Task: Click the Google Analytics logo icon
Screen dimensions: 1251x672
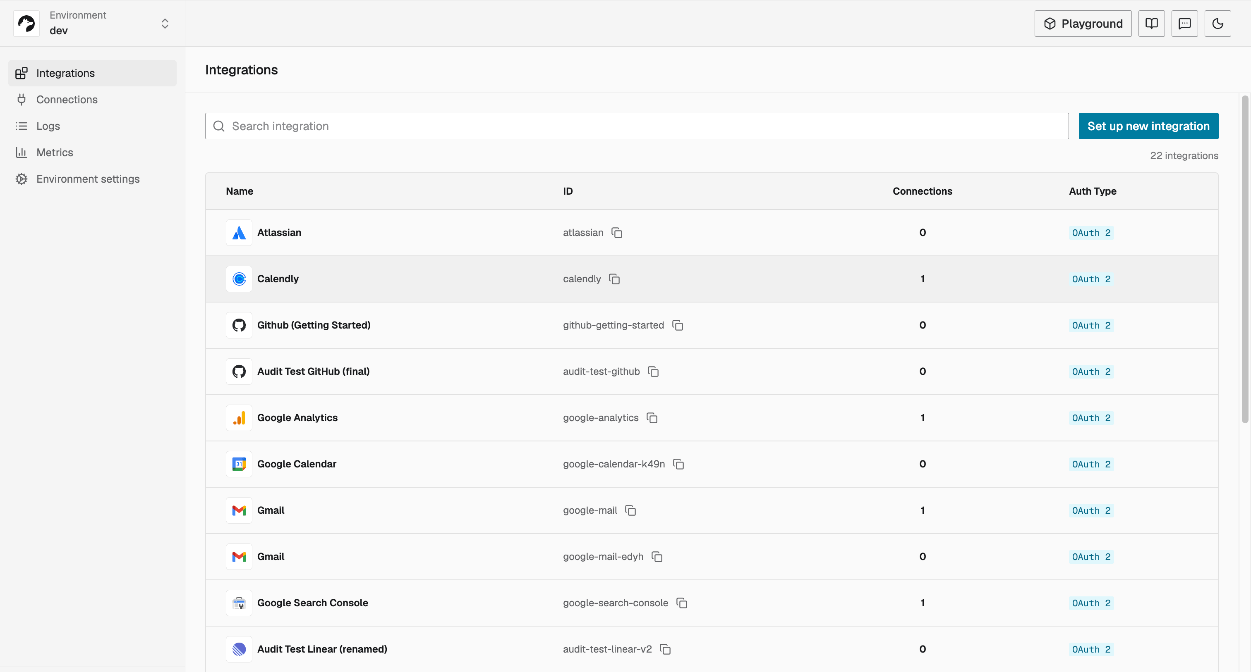Action: tap(239, 418)
